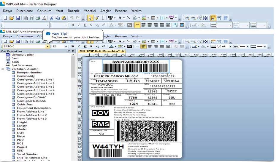Image resolution: width=276 pixels, height=162 pixels.
Task: Open dash style dropdown in MIL 129P format bar
Action: click(248, 46)
